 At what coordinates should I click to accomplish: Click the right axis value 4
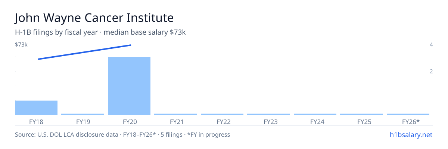[x=431, y=45]
